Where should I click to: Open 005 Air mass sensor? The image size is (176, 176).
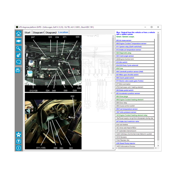[135, 40]
